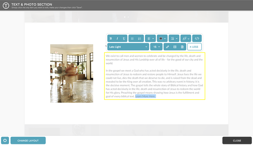Underline the selected text

tap(124, 39)
